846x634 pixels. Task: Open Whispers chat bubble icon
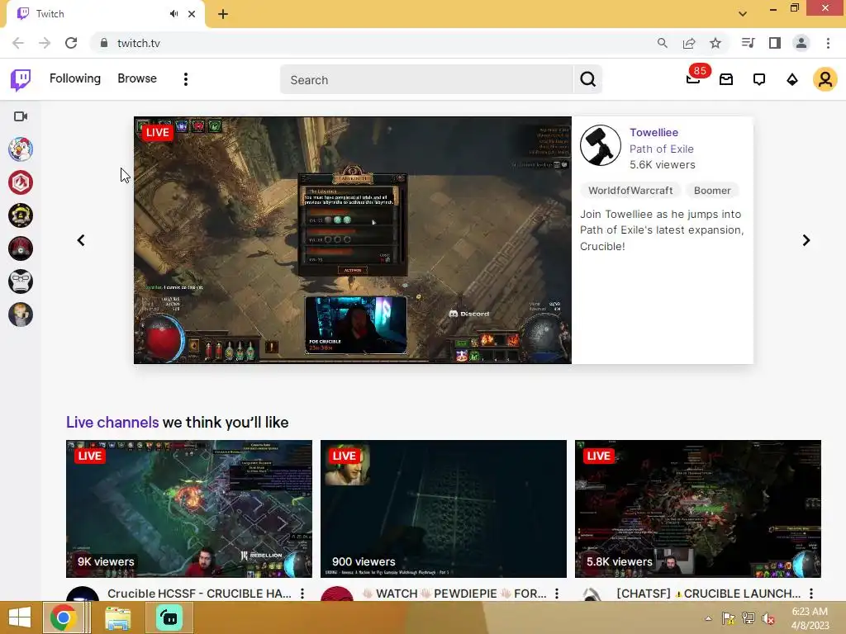[759, 80]
